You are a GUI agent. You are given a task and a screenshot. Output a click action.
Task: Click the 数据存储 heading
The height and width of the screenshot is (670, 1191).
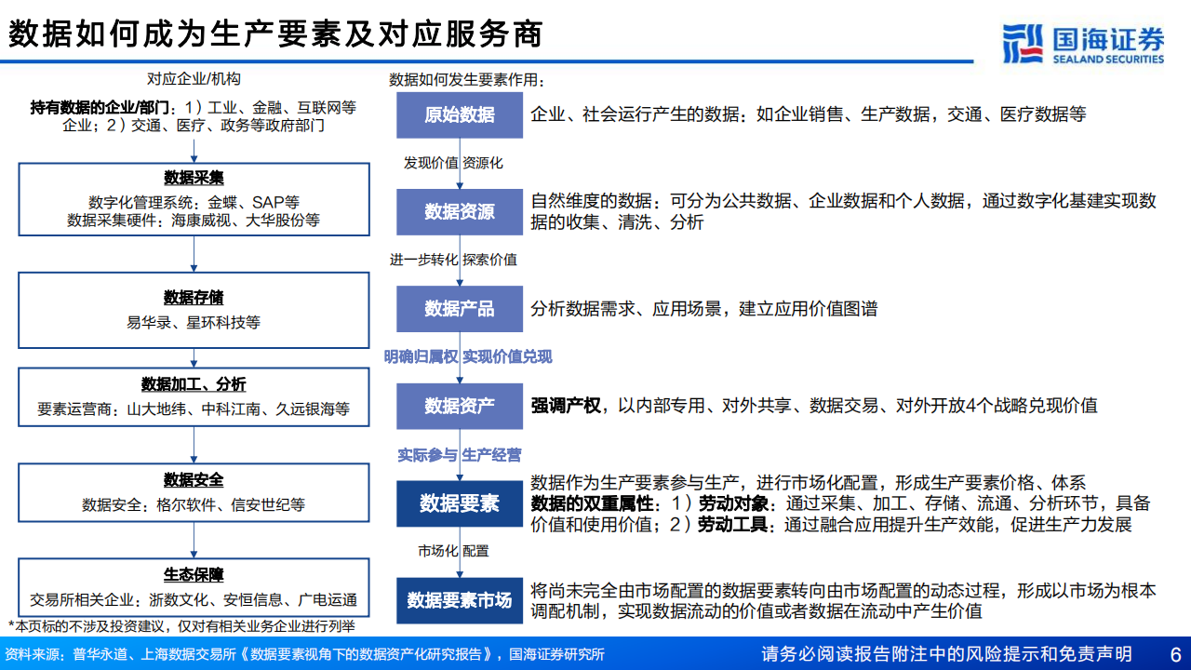[194, 298]
